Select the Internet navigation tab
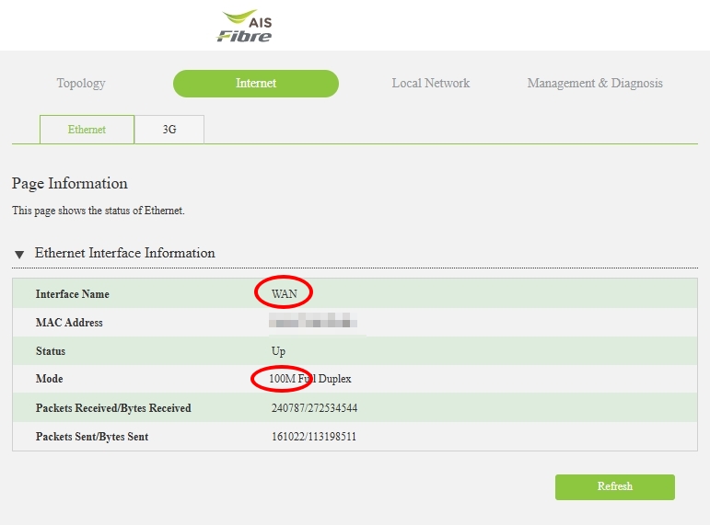 (x=256, y=84)
